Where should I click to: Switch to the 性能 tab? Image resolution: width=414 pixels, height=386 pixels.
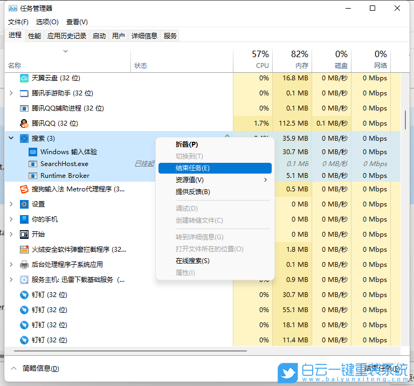click(34, 36)
